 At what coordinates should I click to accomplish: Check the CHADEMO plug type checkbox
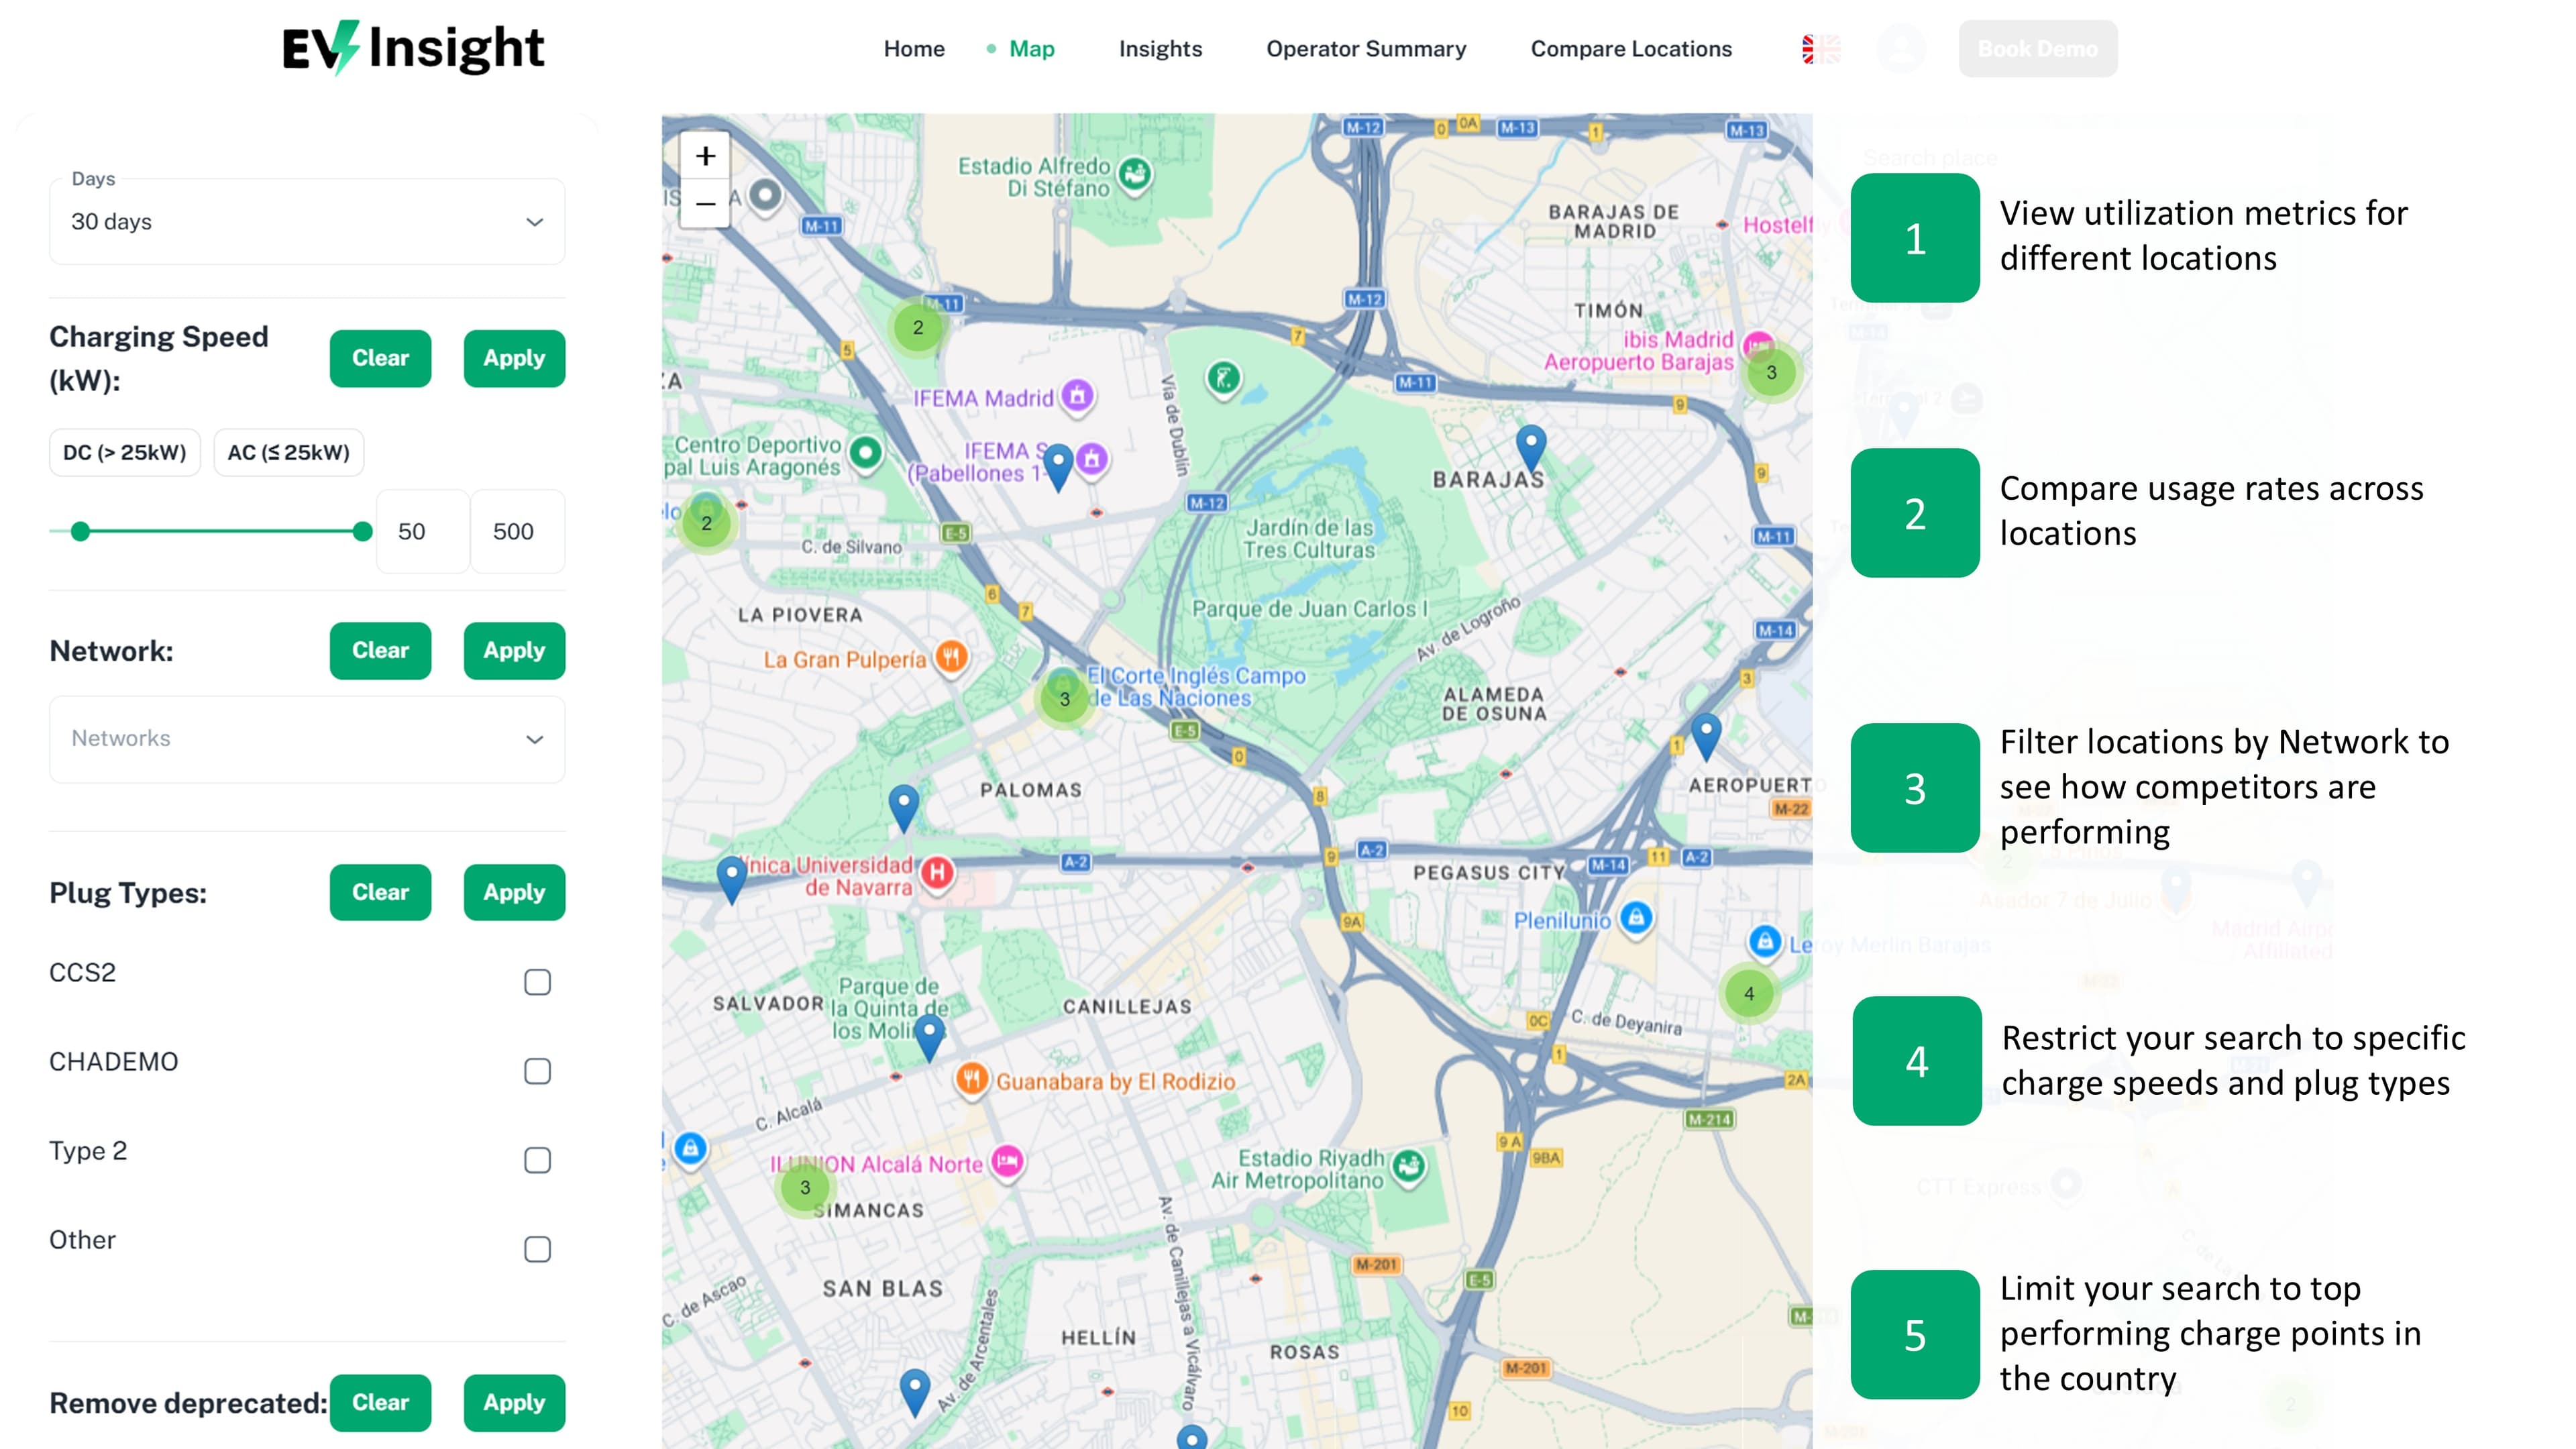pos(537,1071)
